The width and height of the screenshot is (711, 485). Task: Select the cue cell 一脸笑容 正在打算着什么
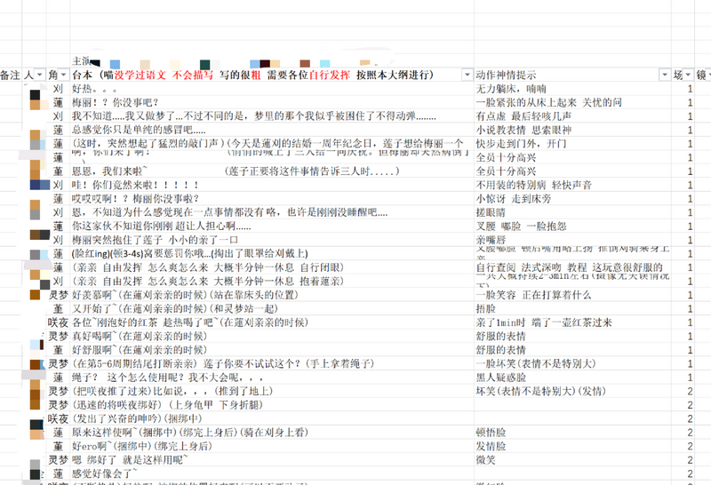pyautogui.click(x=572, y=295)
